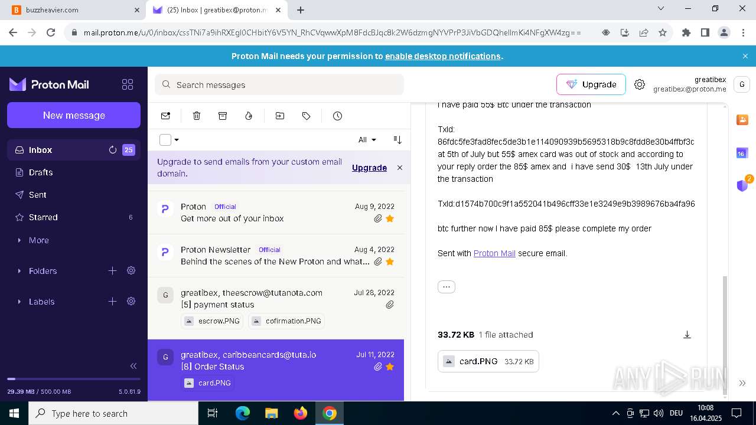756x425 pixels.
Task: Click the mark as unread envelope icon
Action: coord(165,116)
